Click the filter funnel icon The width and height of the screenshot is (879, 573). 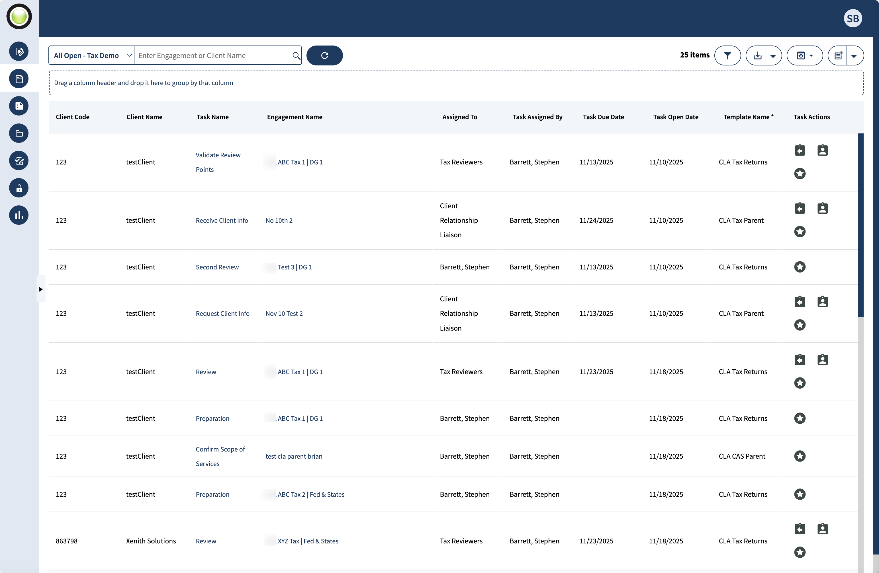point(727,55)
